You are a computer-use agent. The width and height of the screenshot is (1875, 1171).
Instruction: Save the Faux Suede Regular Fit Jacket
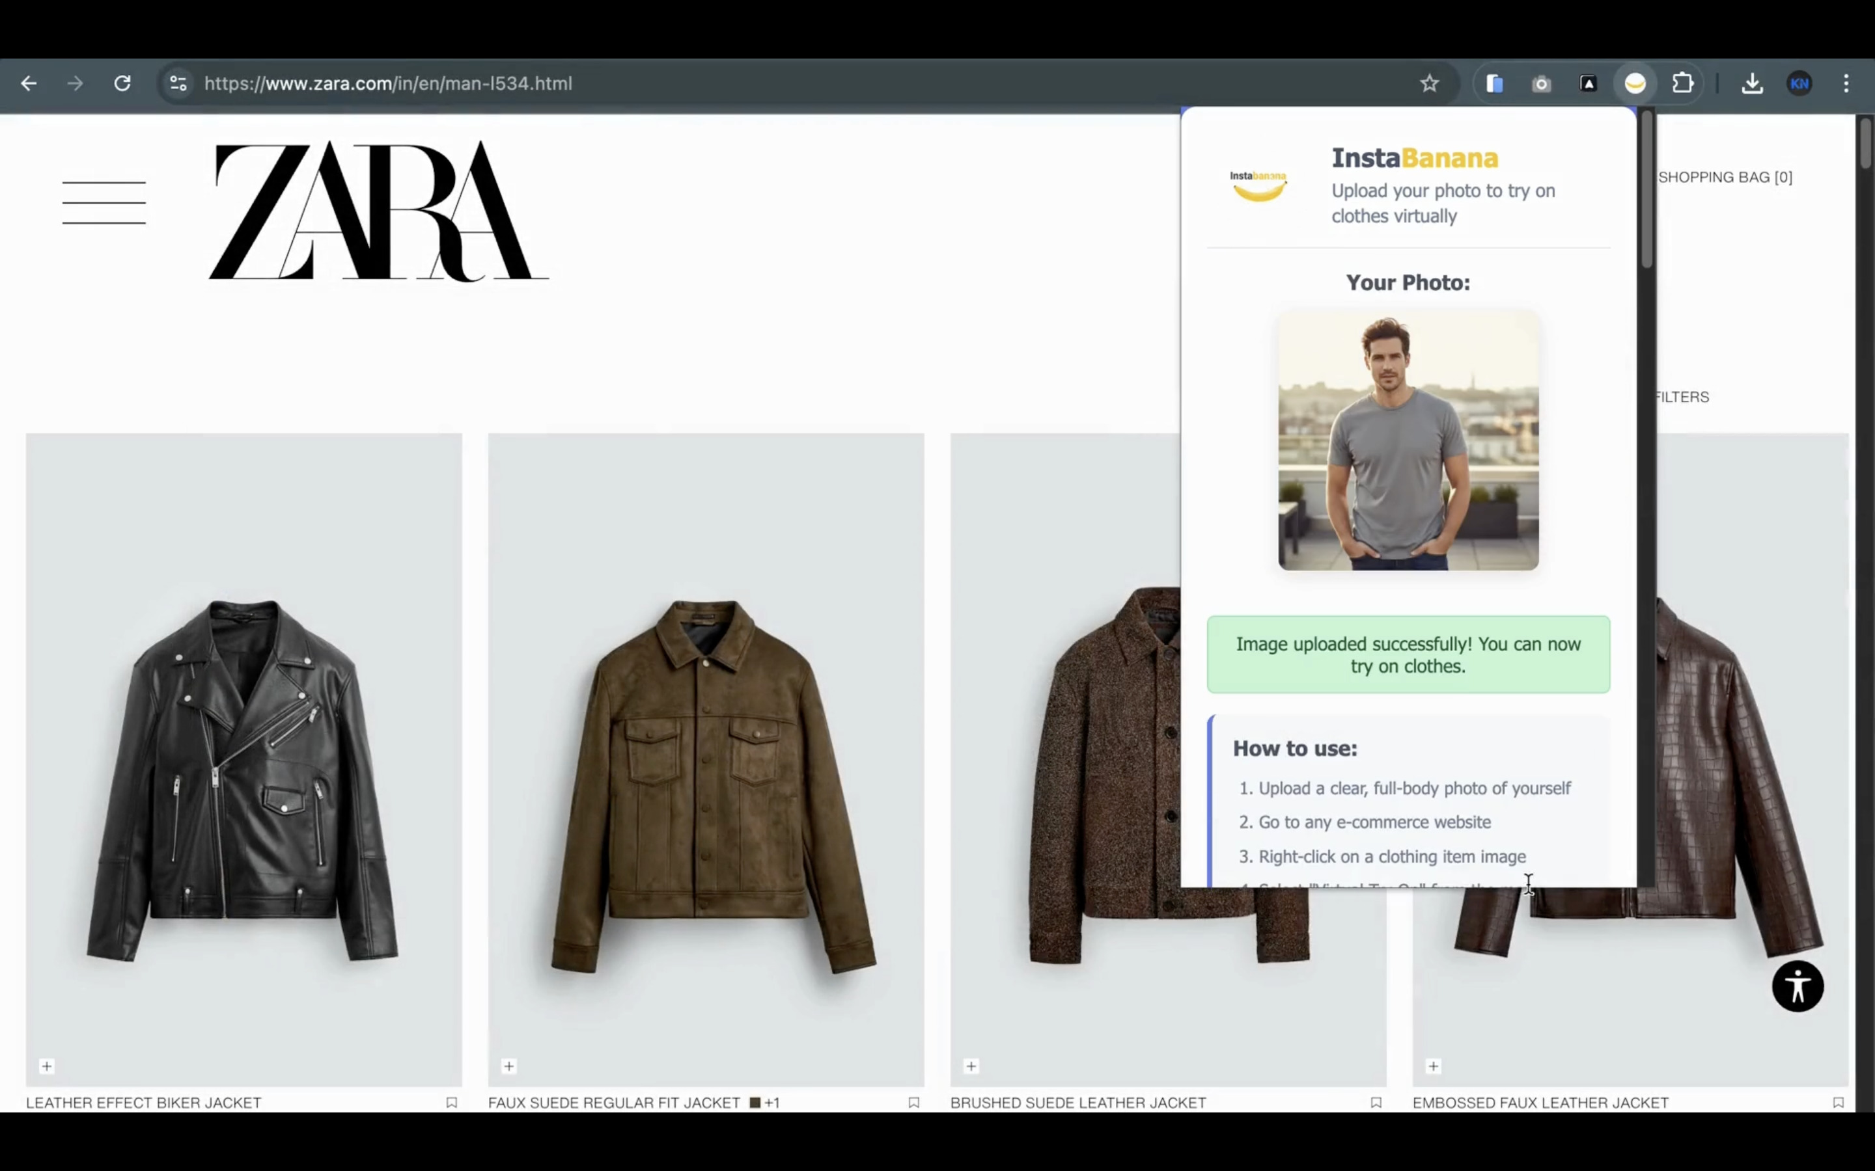(x=914, y=1102)
